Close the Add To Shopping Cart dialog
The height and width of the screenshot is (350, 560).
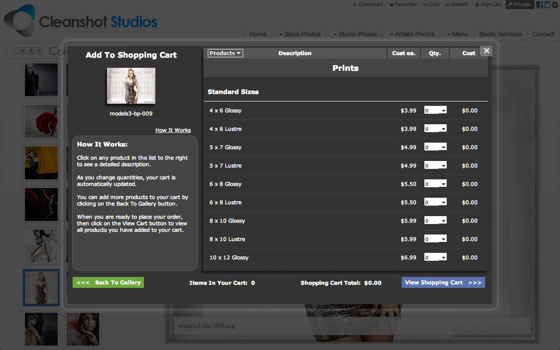coord(486,51)
